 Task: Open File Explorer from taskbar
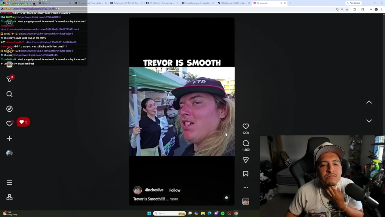click(x=203, y=213)
